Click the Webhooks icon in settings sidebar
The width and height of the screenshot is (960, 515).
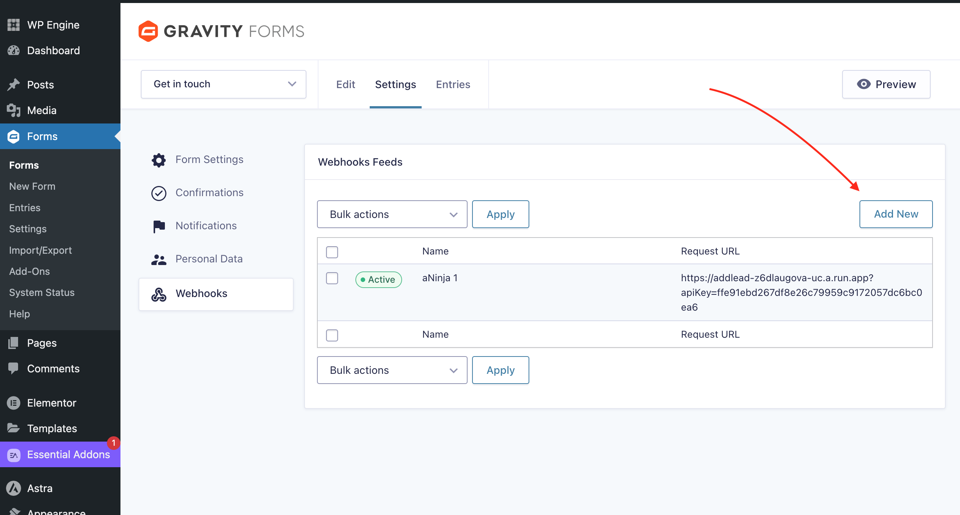[x=158, y=294]
